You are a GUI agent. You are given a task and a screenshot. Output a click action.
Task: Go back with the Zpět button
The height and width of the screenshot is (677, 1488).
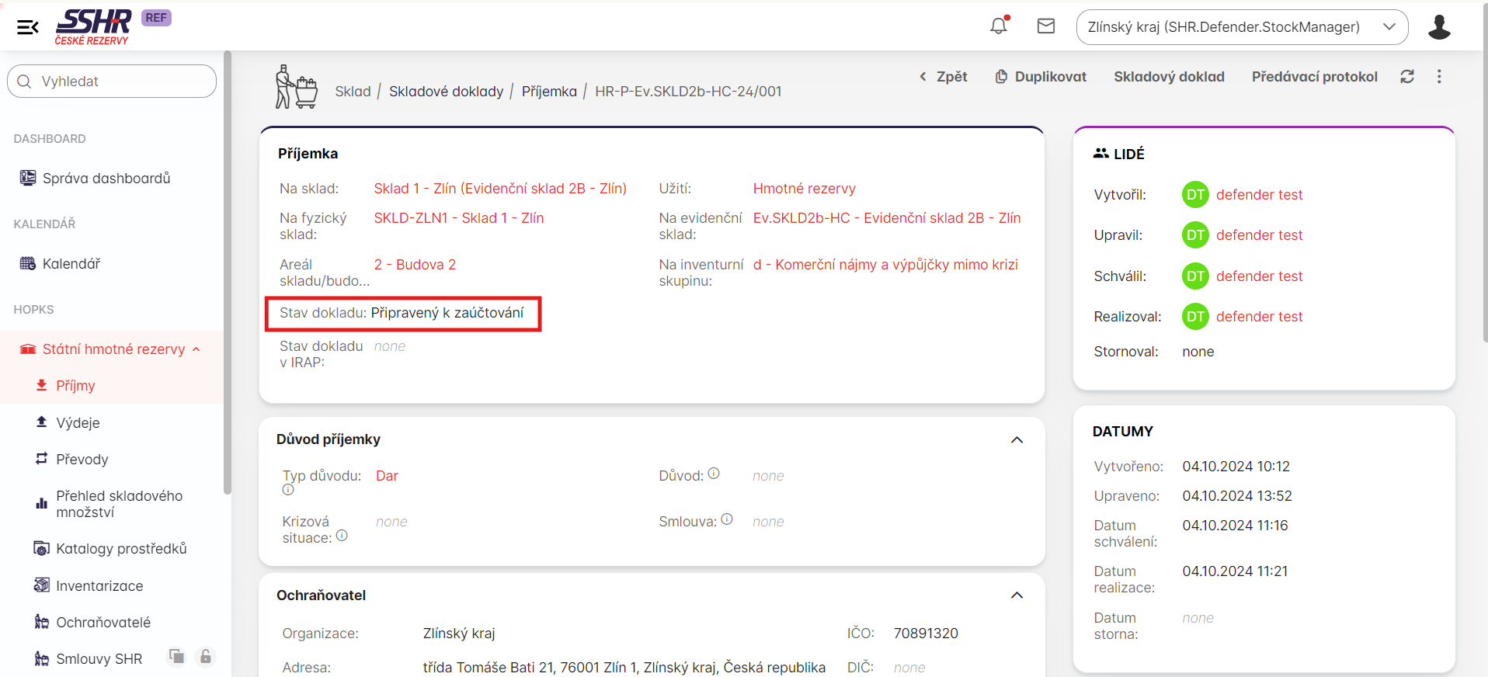[944, 77]
